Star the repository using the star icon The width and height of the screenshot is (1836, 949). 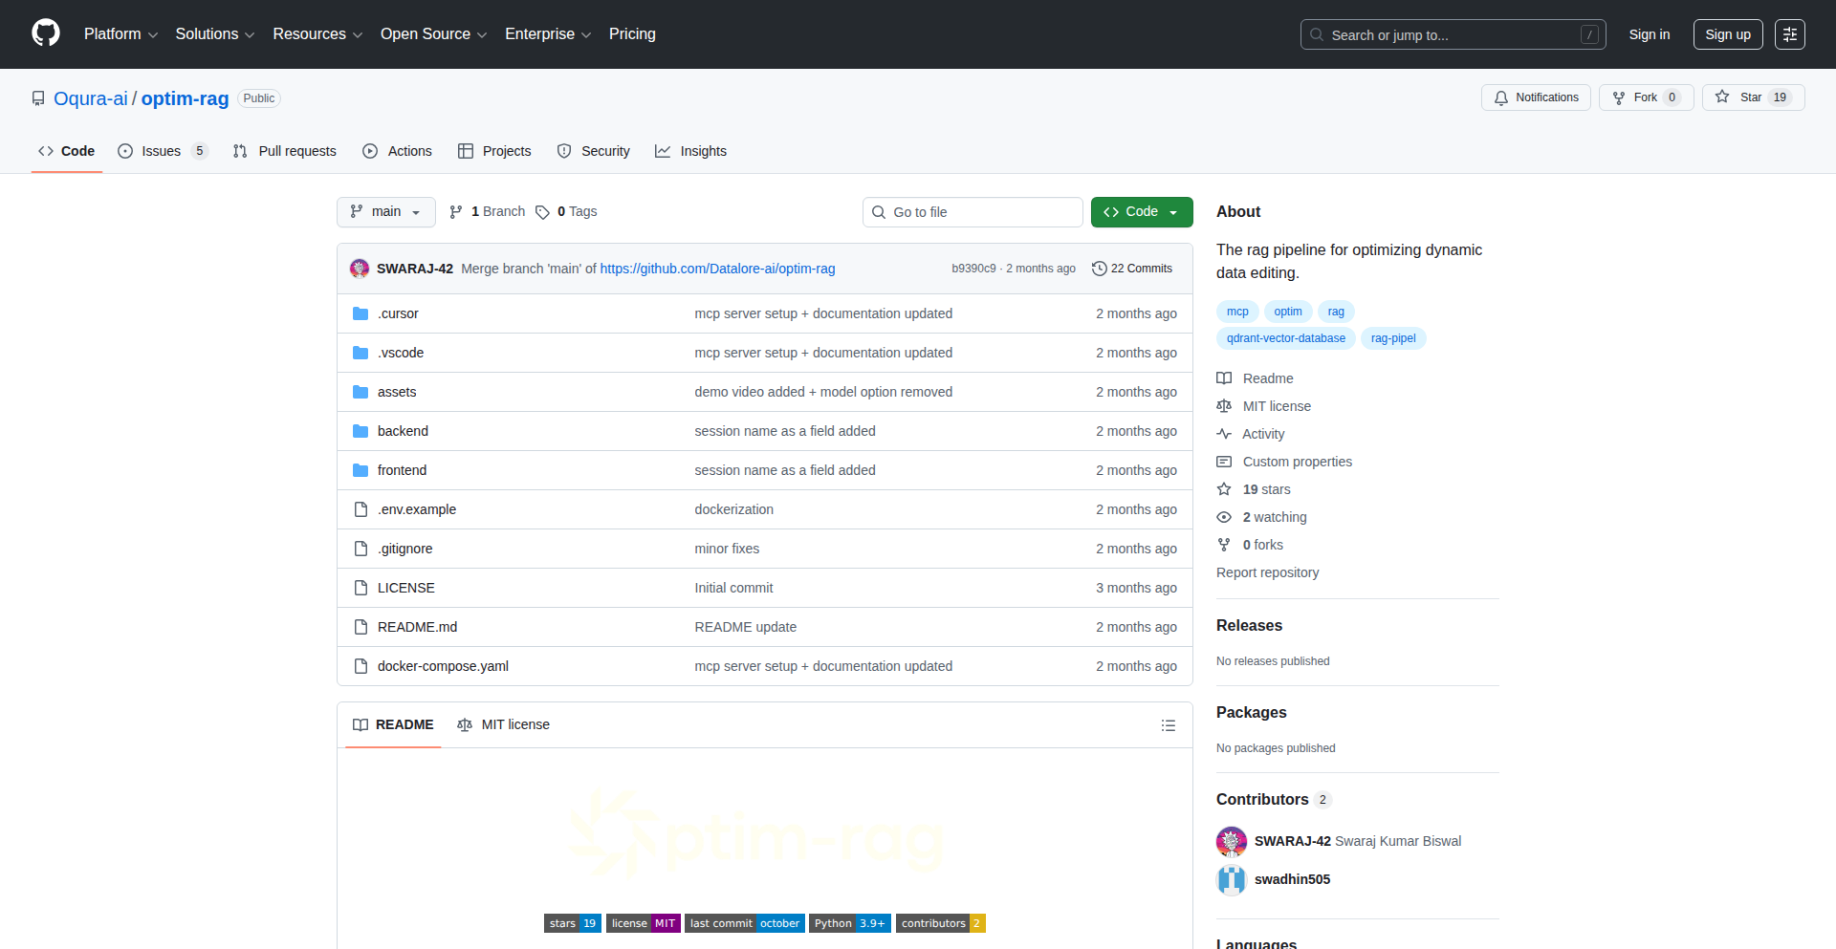click(1721, 97)
